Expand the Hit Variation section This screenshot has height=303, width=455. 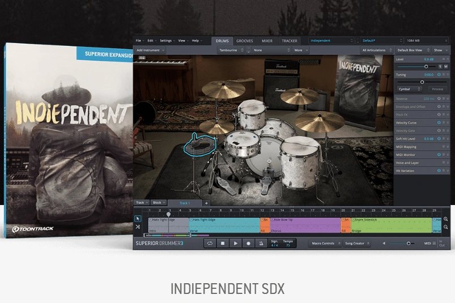point(448,171)
